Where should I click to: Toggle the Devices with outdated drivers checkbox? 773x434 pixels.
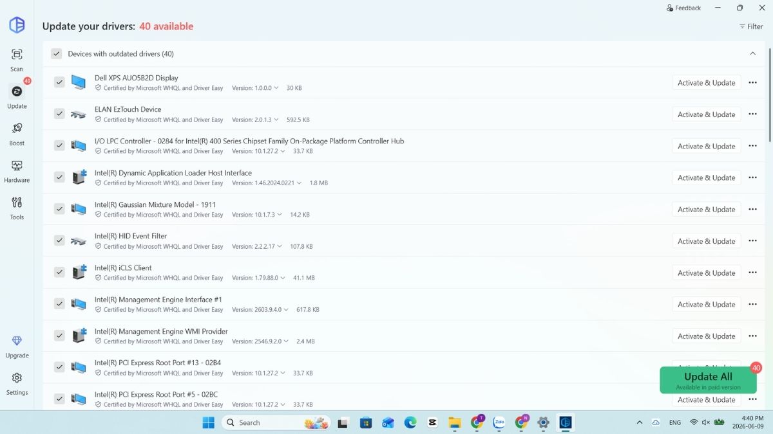pos(57,54)
